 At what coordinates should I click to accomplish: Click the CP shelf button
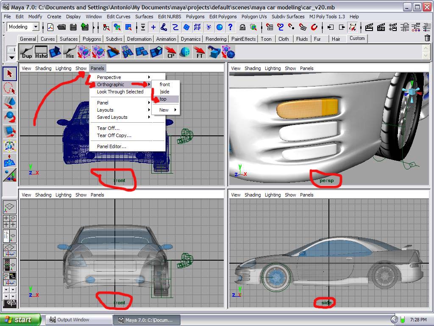[x=171, y=52]
